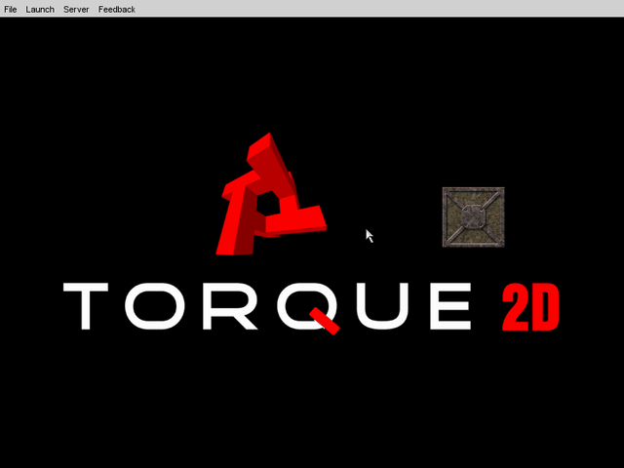Screen dimensions: 624x468
Task: Open the Server menu
Action: click(x=76, y=9)
